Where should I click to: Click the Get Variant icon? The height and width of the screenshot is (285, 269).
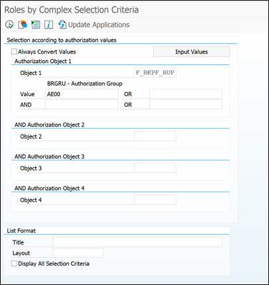click(23, 25)
